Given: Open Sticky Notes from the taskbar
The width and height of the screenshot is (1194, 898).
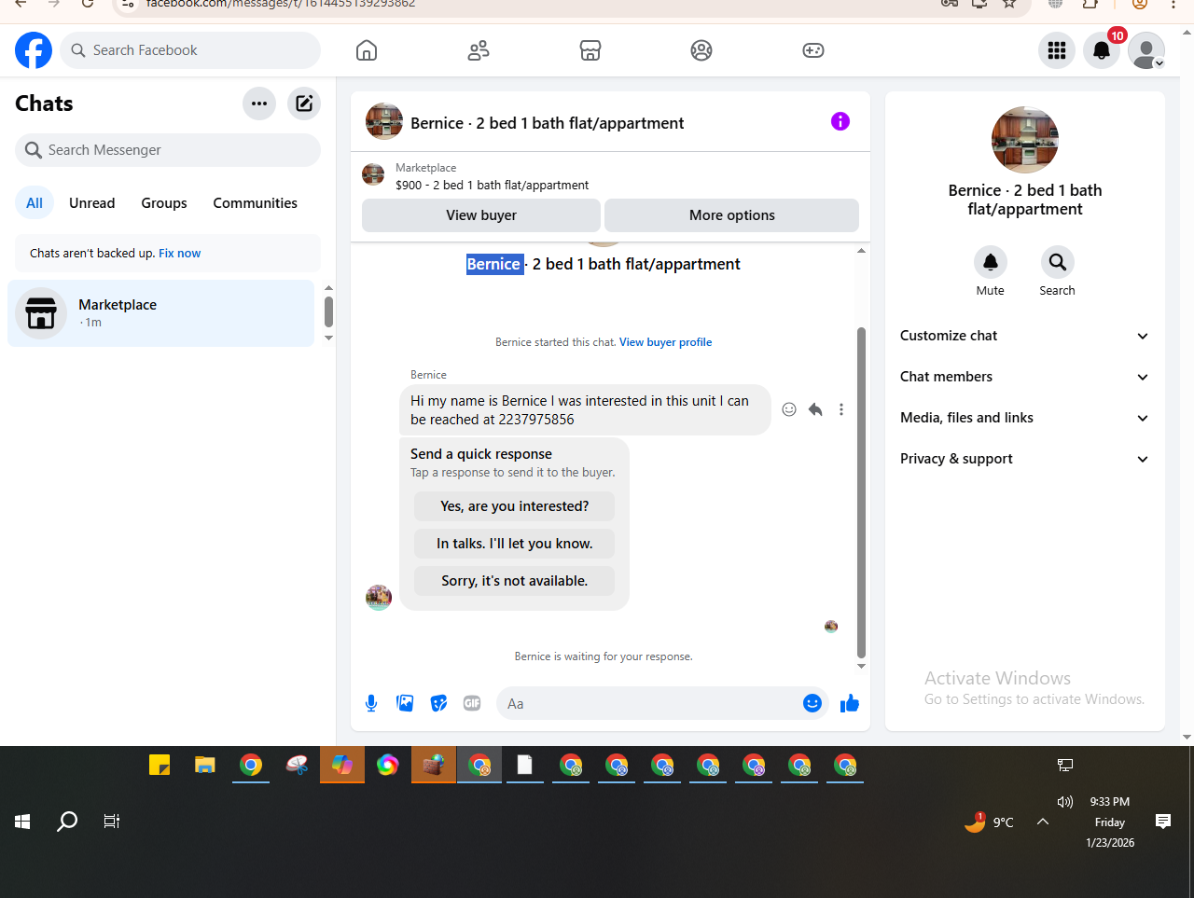Looking at the screenshot, I should coord(160,766).
